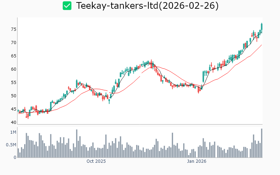Screen dimensions: 280x175
Task: Click the green checkmark icon beside the title
Action: (67, 6)
